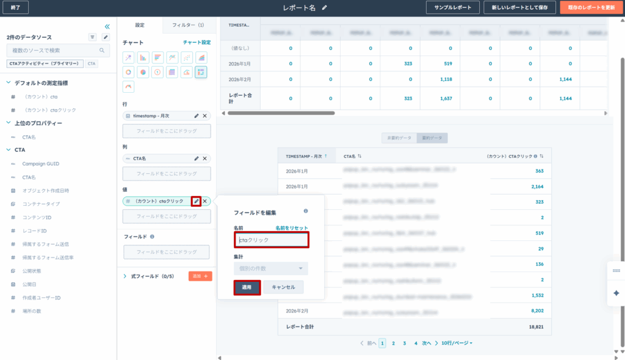Collapse the デフォルトの測定指標 group
The image size is (625, 360).
click(9, 83)
